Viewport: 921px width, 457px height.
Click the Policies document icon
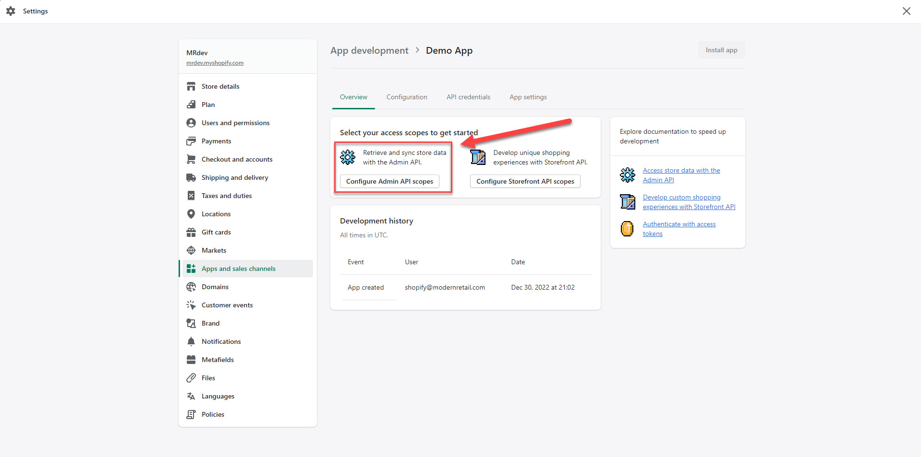click(191, 414)
